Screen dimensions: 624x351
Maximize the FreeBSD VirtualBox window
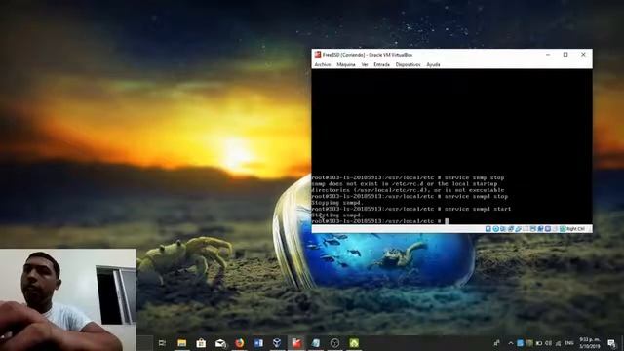click(565, 55)
